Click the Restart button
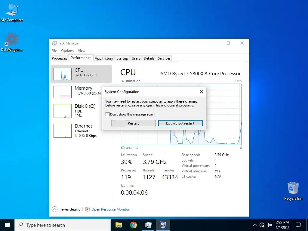This screenshot has height=231, width=308. point(133,123)
